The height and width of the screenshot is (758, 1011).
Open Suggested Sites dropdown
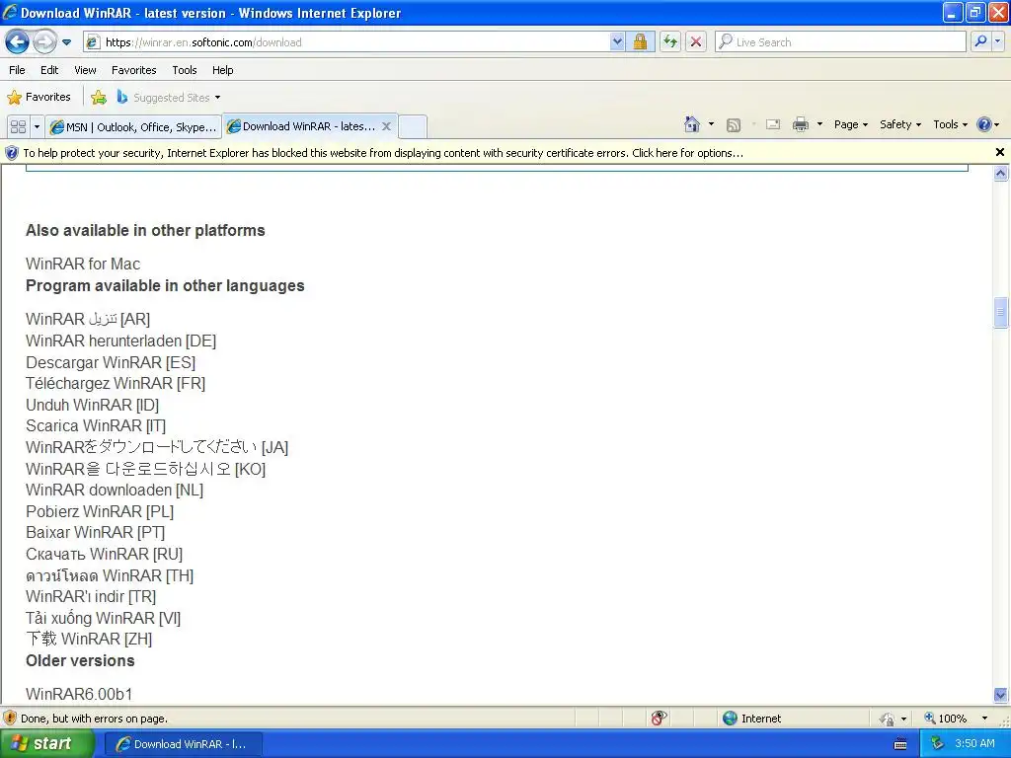169,98
